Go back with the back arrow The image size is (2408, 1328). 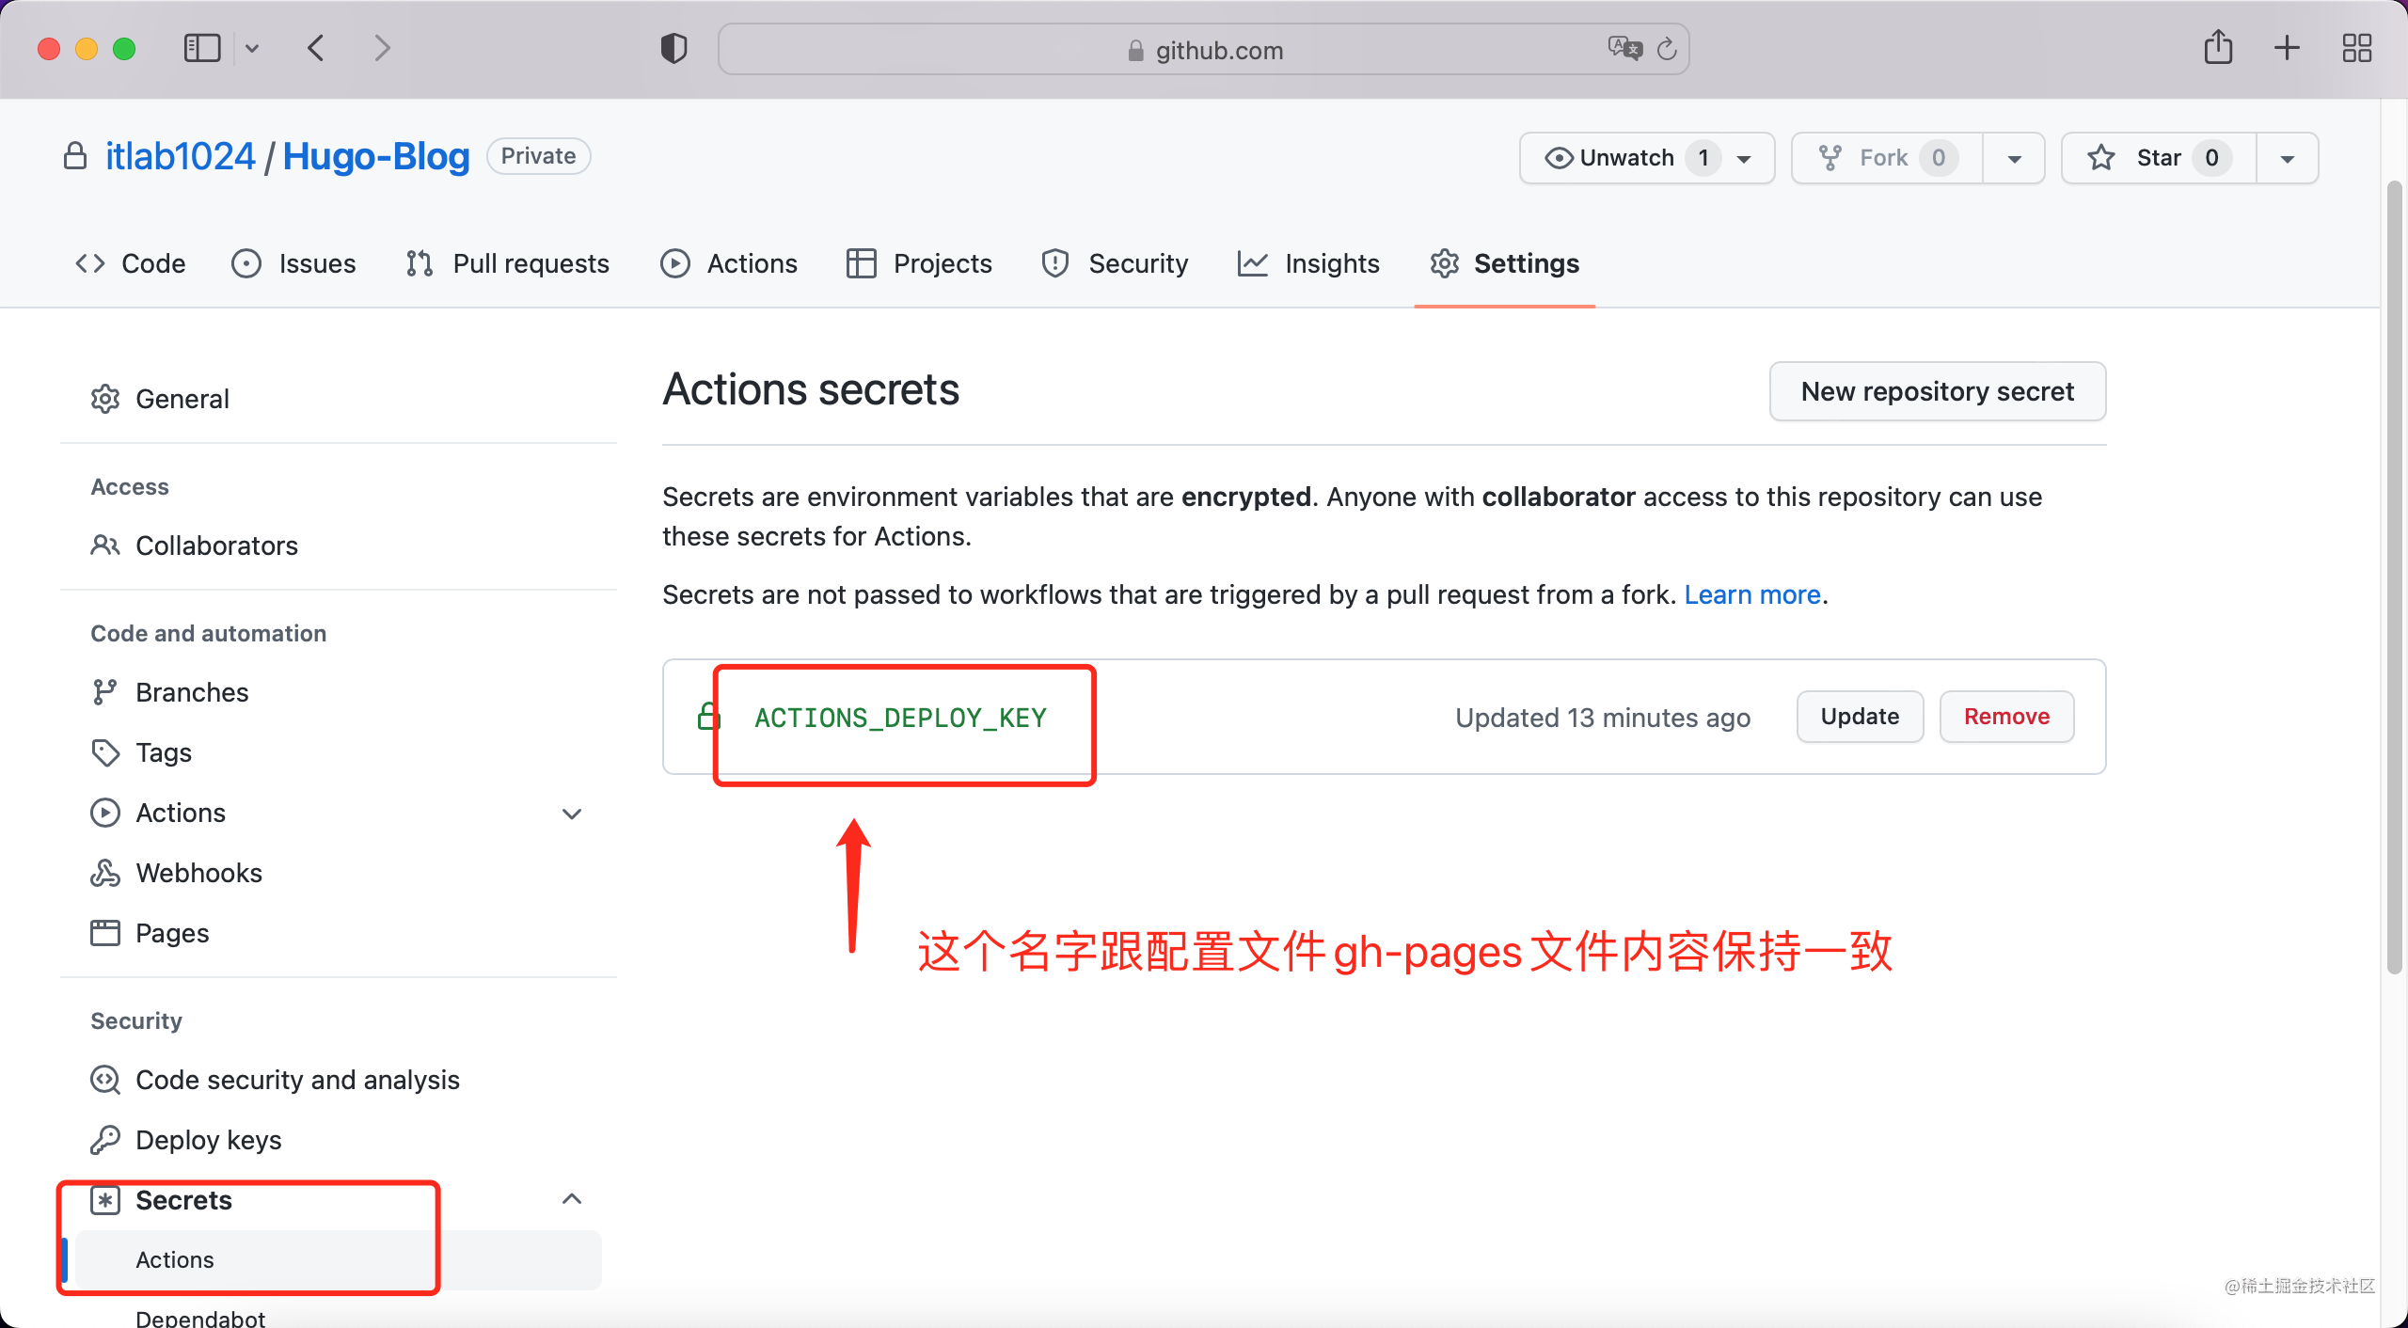316,48
